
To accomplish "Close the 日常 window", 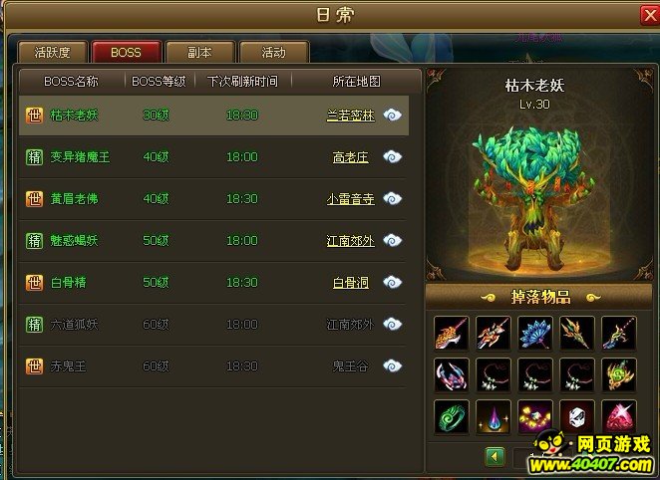I will (650, 16).
